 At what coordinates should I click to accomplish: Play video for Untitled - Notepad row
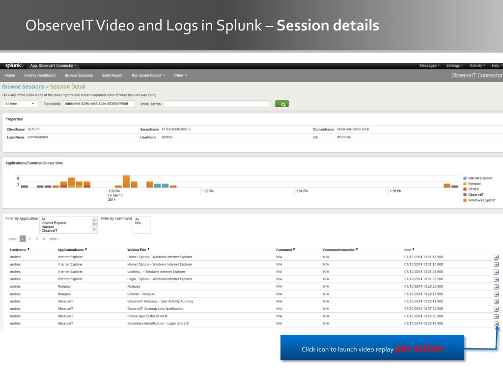496,294
